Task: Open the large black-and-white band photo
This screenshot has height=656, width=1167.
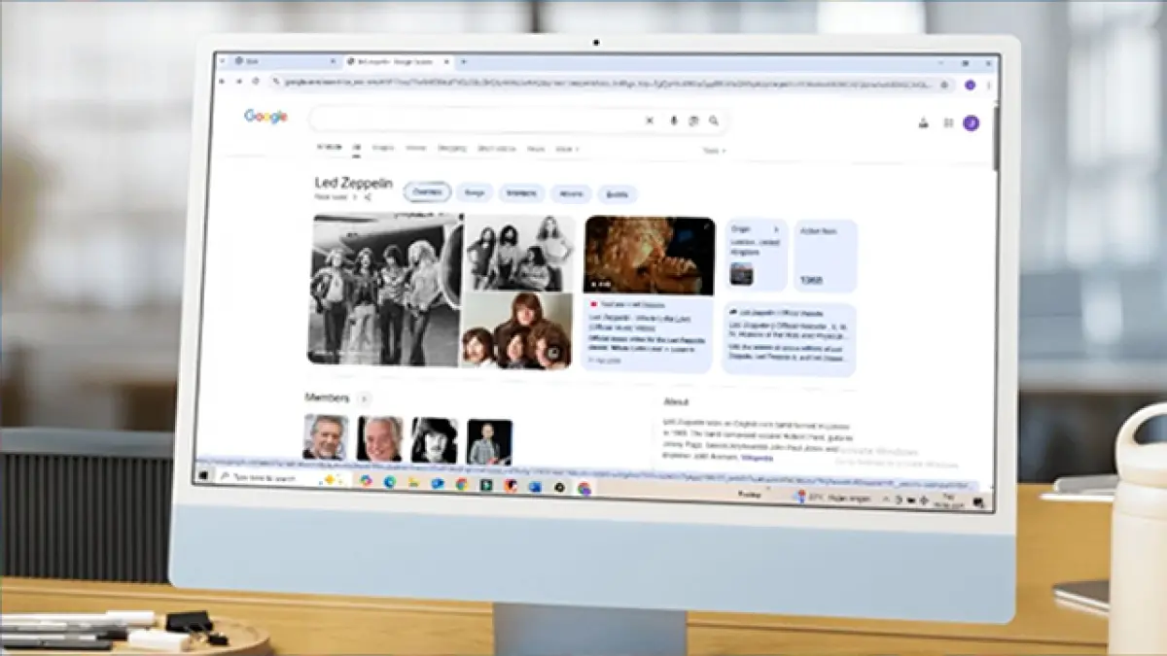Action: point(384,290)
